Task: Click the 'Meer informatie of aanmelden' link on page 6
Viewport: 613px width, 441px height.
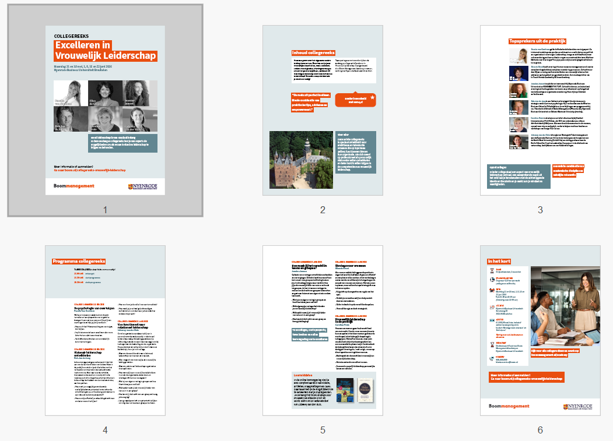Action: coord(527,376)
